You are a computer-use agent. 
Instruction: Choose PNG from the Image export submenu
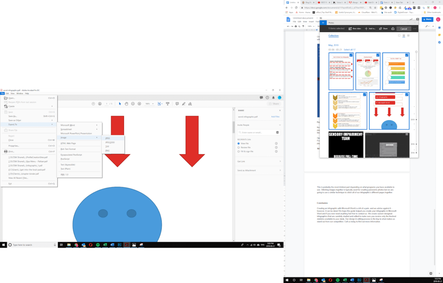tap(108, 150)
